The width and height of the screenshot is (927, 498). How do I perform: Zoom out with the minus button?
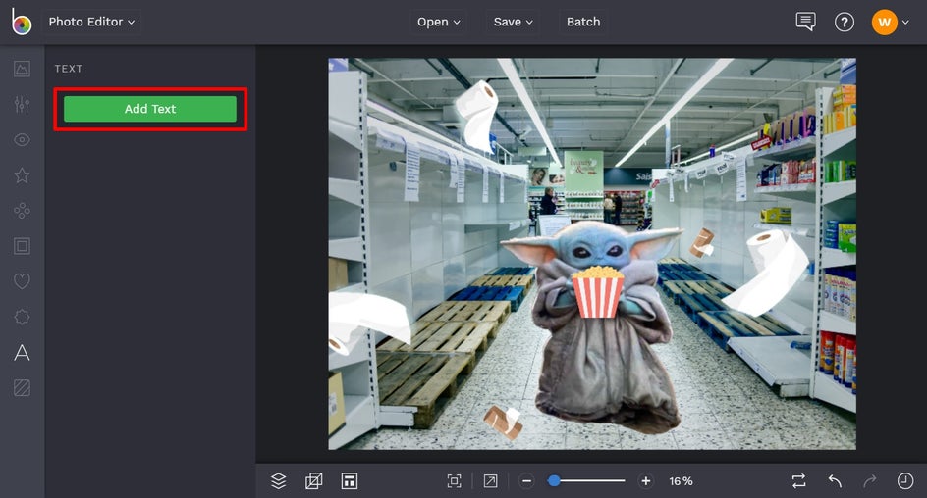(526, 481)
